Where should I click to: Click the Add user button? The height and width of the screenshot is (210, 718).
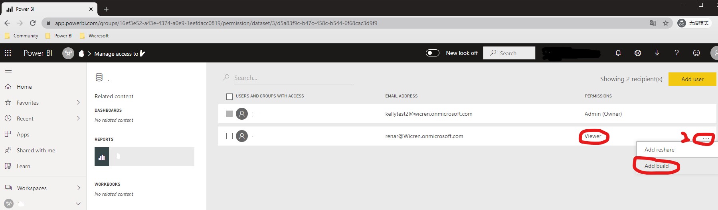coord(692,79)
